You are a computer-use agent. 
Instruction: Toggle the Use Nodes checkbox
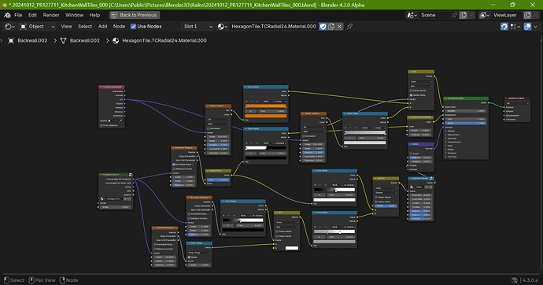(x=133, y=26)
